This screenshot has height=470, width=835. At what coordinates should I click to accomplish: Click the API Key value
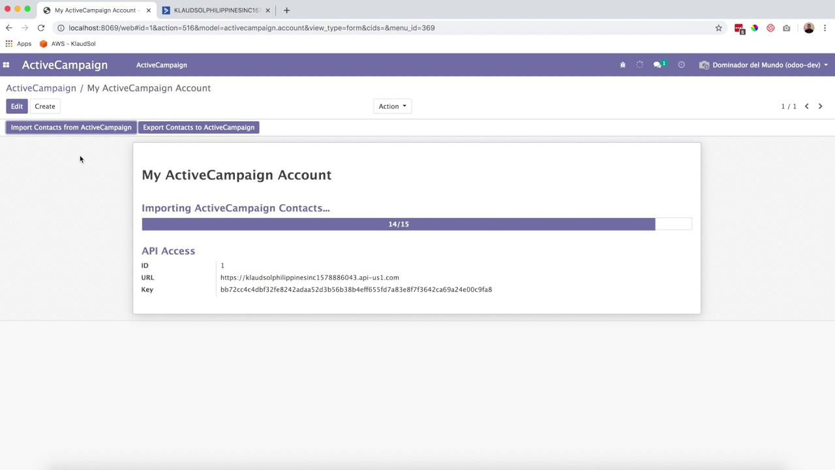(x=356, y=289)
